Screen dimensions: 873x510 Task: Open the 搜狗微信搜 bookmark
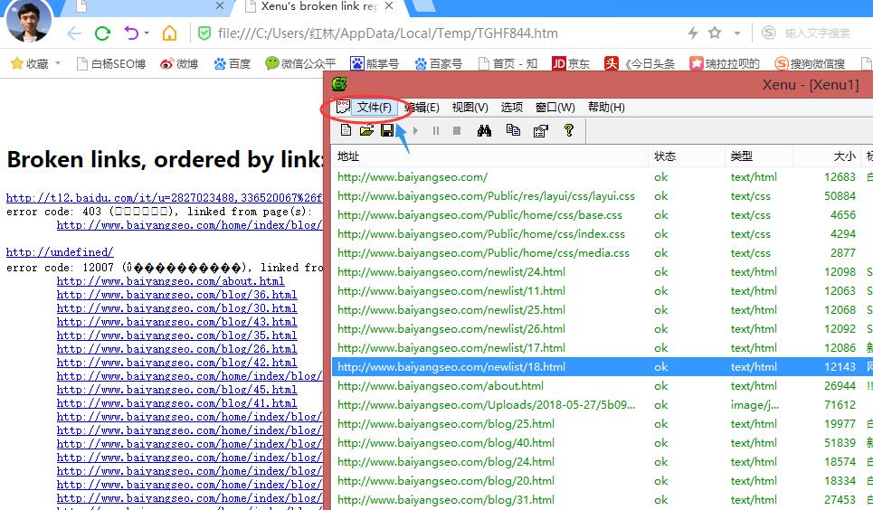tap(810, 63)
